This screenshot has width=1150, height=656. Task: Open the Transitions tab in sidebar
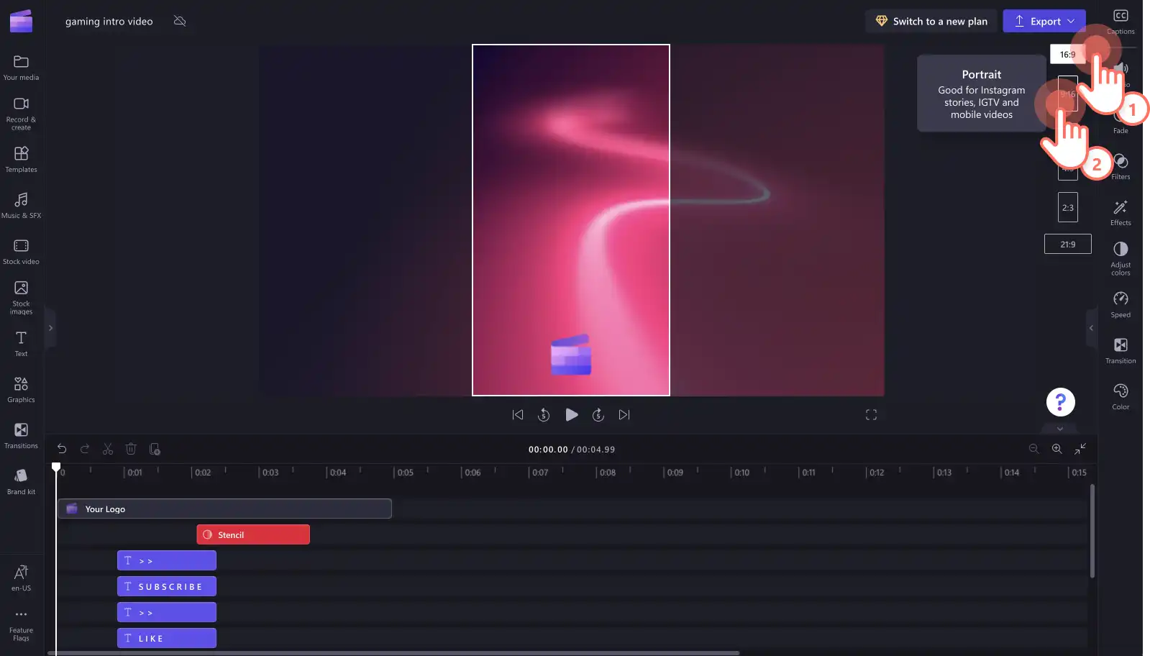click(21, 436)
